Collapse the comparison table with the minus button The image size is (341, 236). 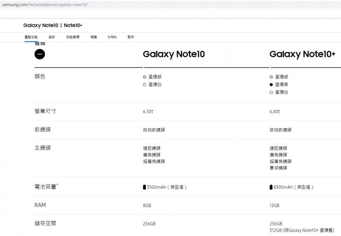click(x=40, y=54)
